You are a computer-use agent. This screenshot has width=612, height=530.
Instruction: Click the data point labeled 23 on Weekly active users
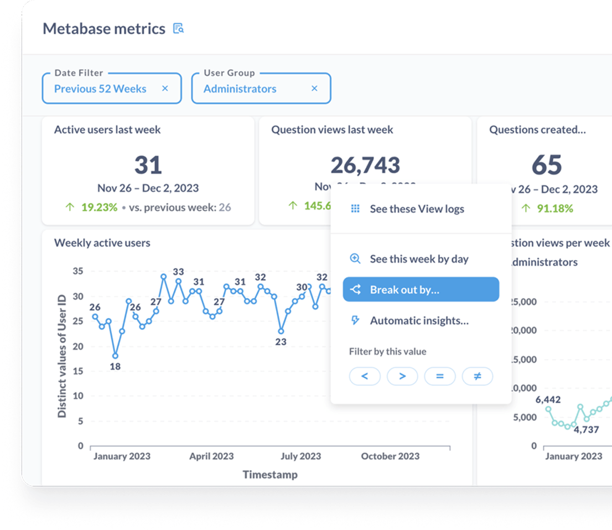point(281,331)
